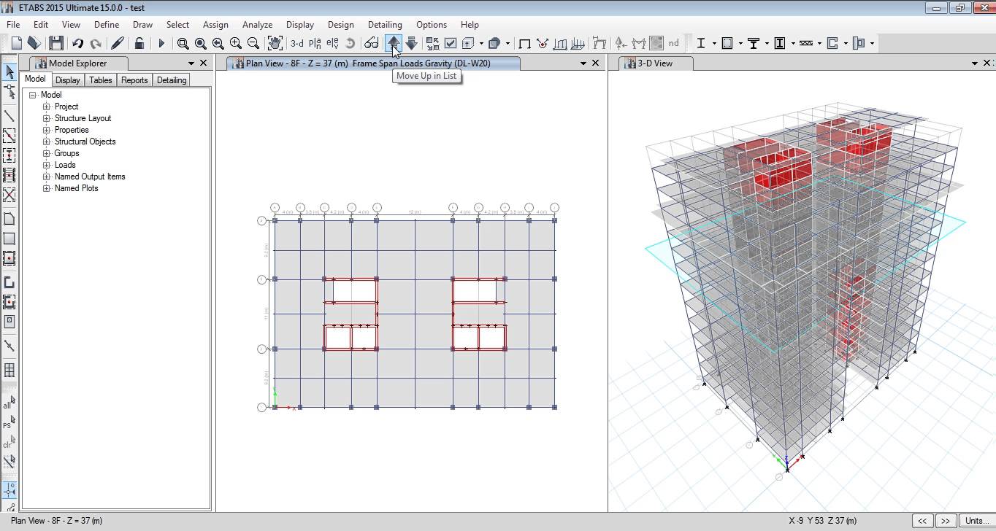Expand the Properties tree node

coord(47,130)
